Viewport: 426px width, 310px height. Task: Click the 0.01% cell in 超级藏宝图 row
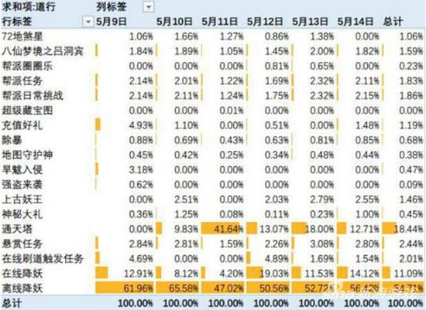click(232, 111)
